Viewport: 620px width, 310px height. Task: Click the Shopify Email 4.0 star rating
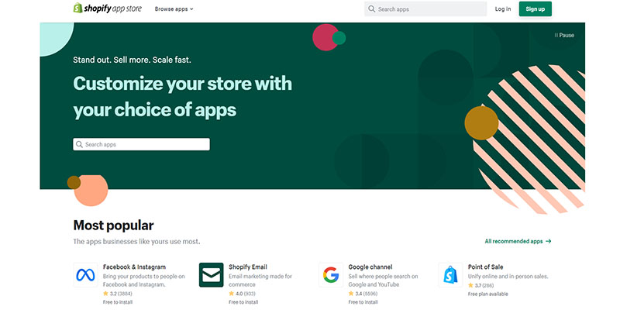pyautogui.click(x=242, y=294)
